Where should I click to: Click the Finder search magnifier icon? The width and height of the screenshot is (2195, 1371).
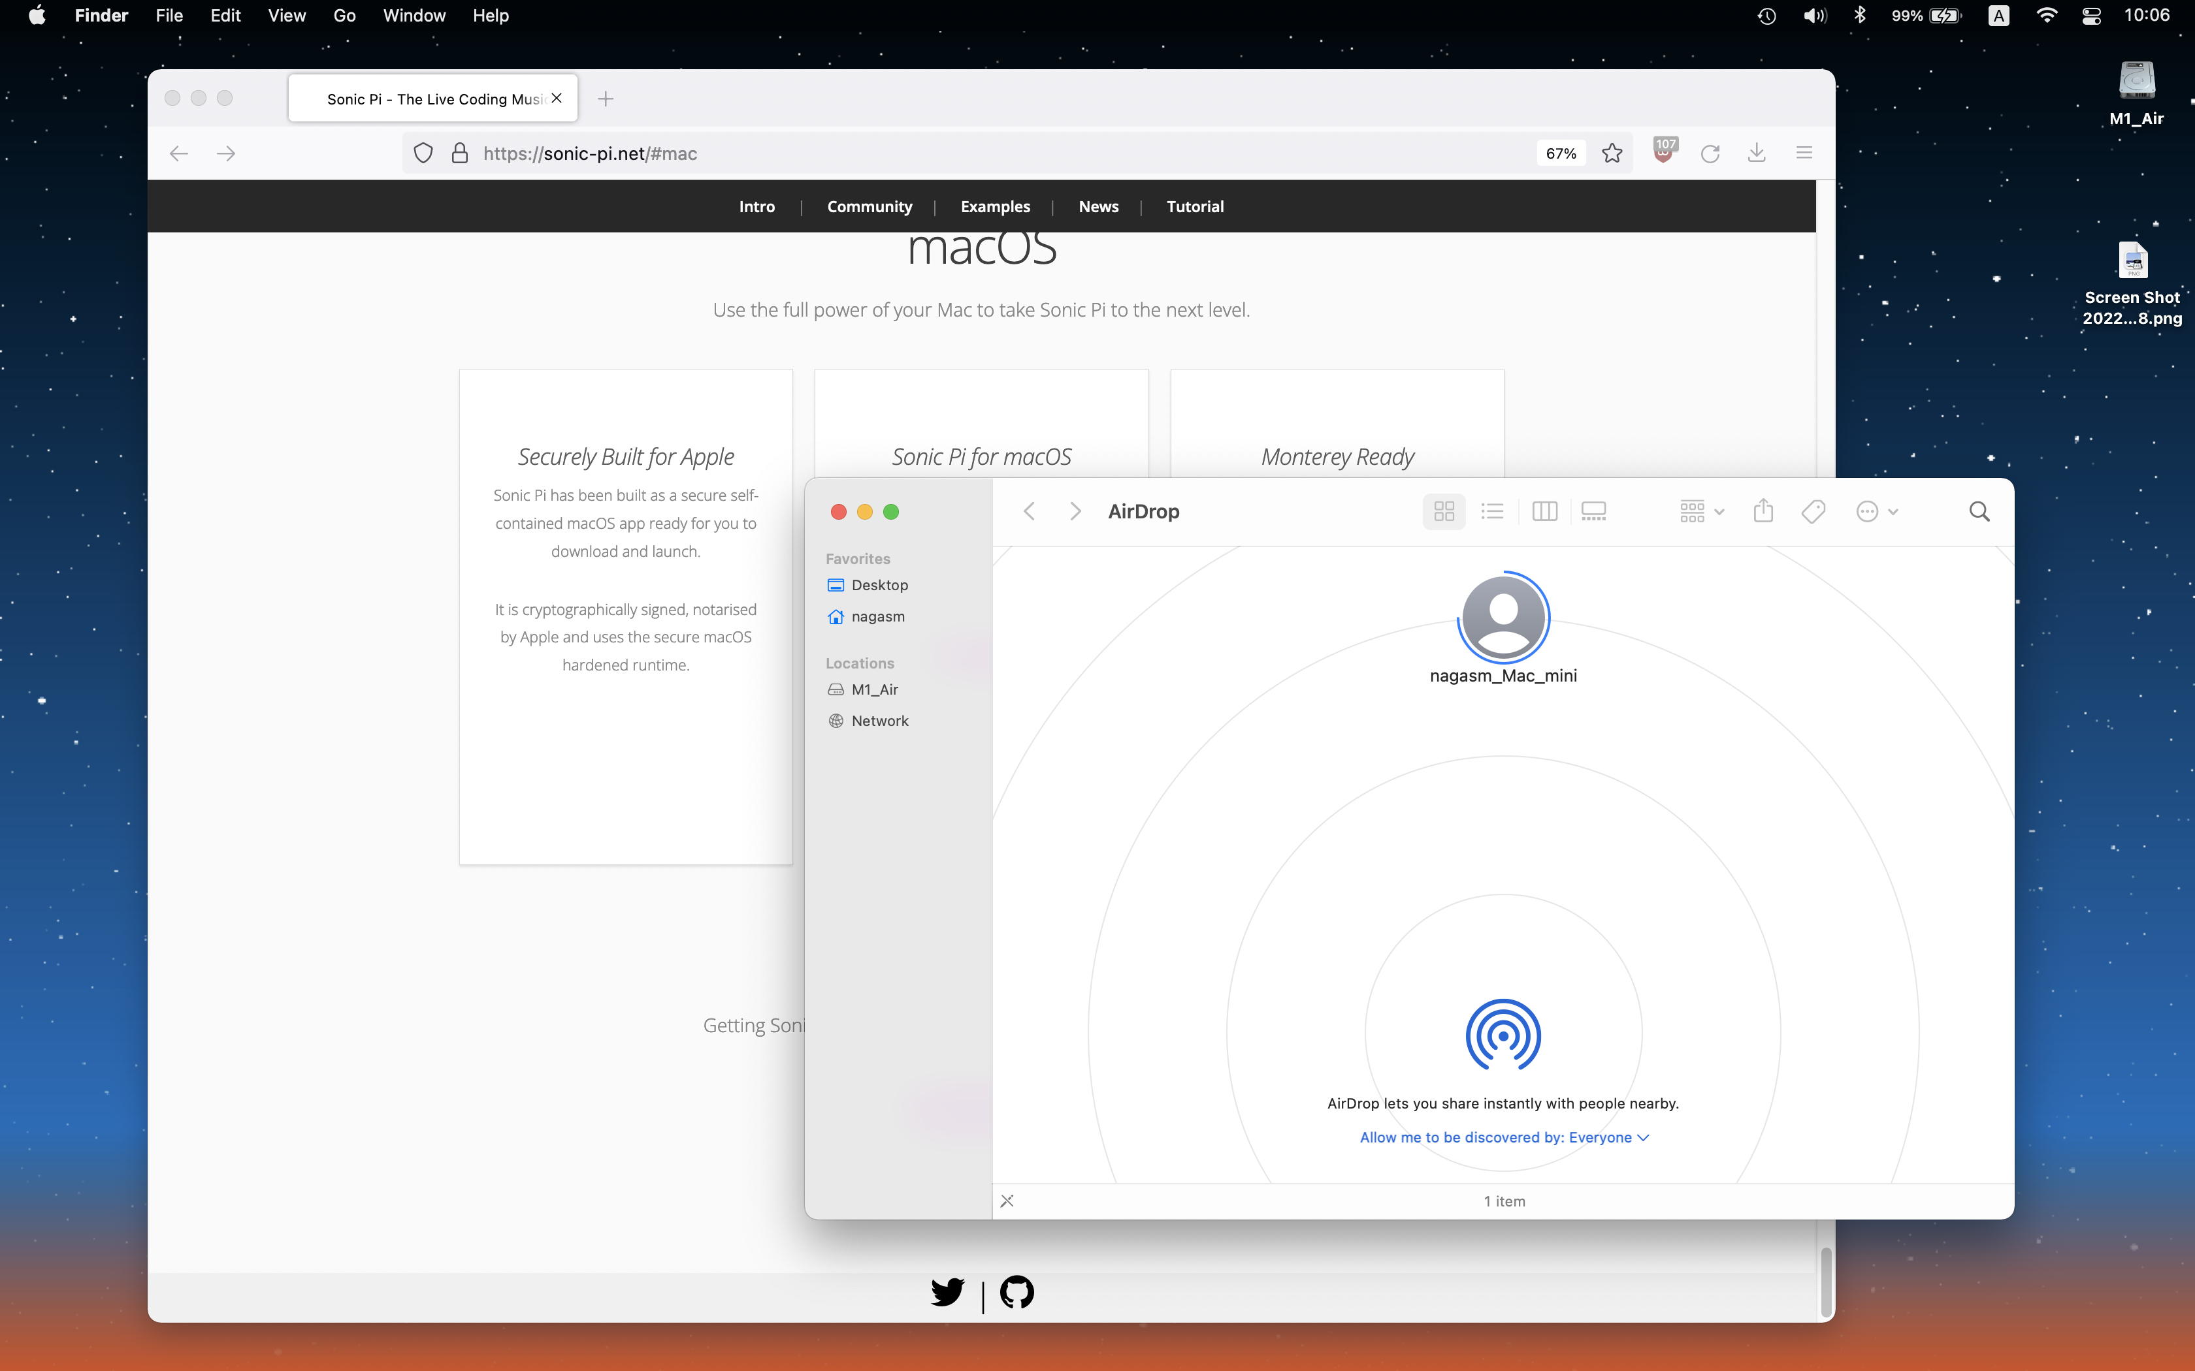click(1979, 511)
